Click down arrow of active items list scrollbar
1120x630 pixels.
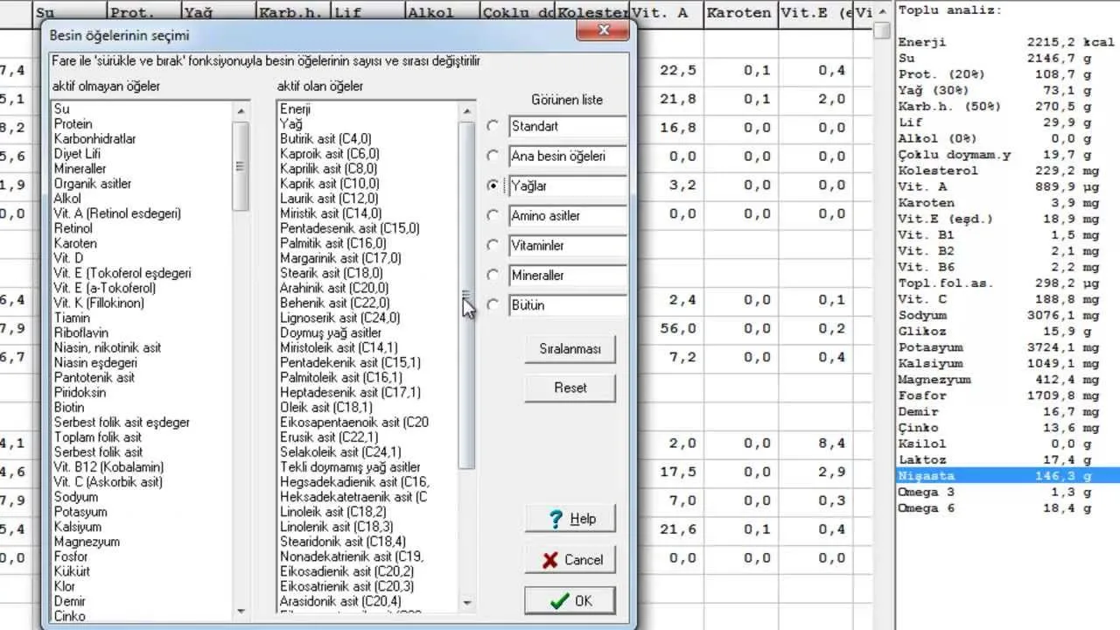[466, 602]
